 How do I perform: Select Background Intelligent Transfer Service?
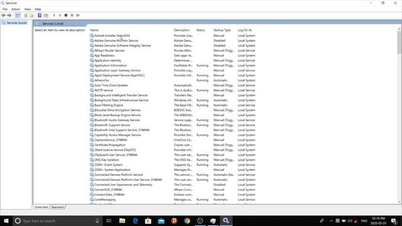pyautogui.click(x=121, y=95)
